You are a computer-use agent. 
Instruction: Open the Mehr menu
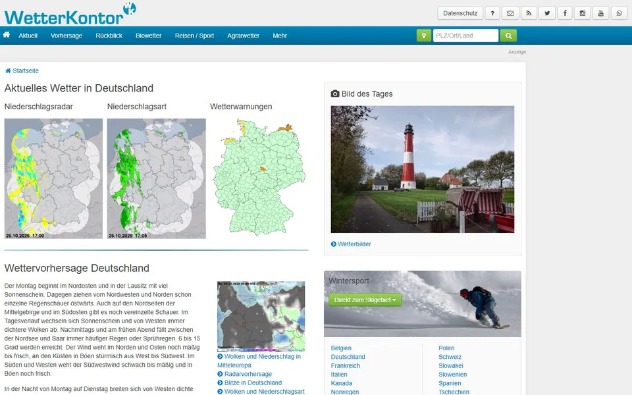(x=280, y=36)
